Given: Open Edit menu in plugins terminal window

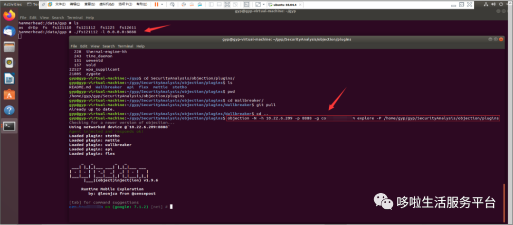Looking at the screenshot, I should click(85, 46).
